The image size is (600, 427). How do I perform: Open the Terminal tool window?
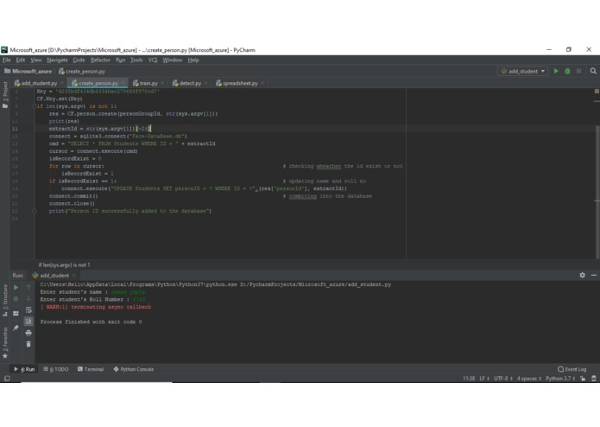click(x=91, y=369)
